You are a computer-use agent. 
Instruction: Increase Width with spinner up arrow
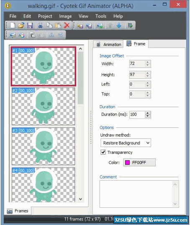click(148, 62)
